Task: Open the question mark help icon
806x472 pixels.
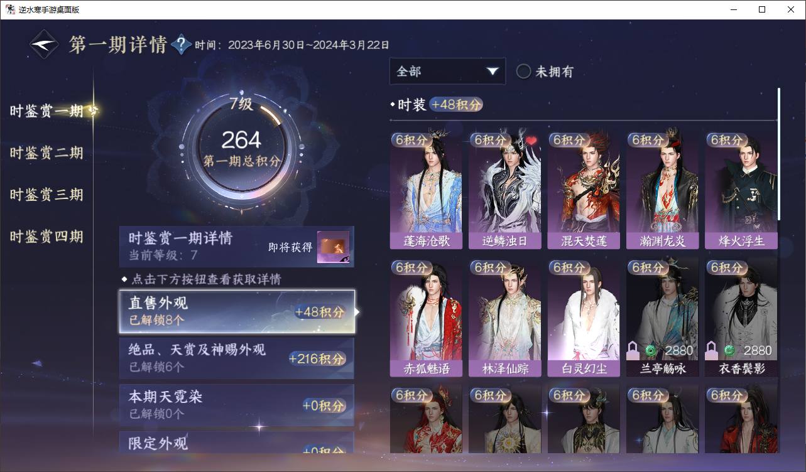Action: coord(181,45)
